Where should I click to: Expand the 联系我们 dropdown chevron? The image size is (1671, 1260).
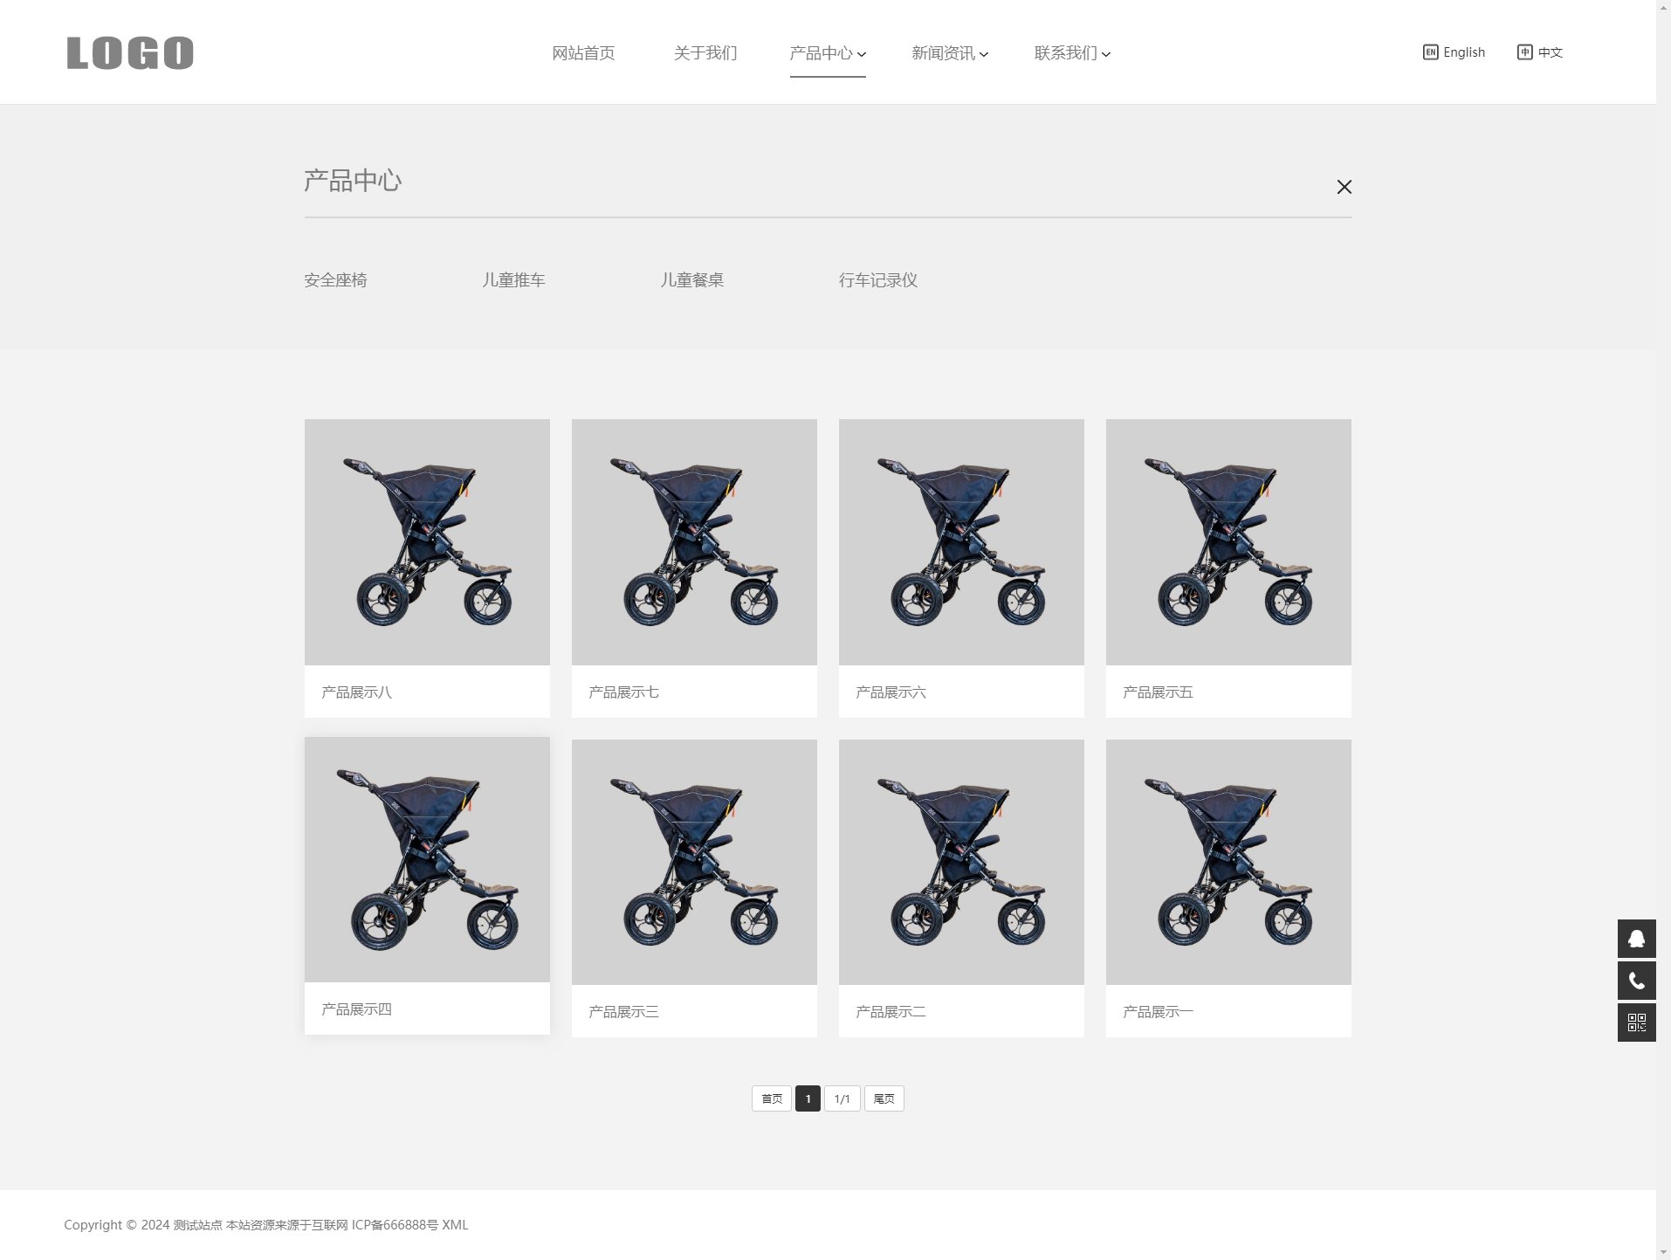1106,54
